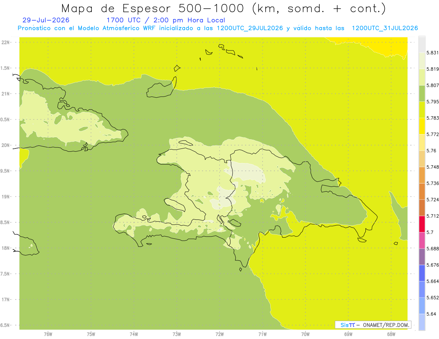The height and width of the screenshot is (339, 439).
Task: Click the 20N latitude label
Action: click(6, 145)
